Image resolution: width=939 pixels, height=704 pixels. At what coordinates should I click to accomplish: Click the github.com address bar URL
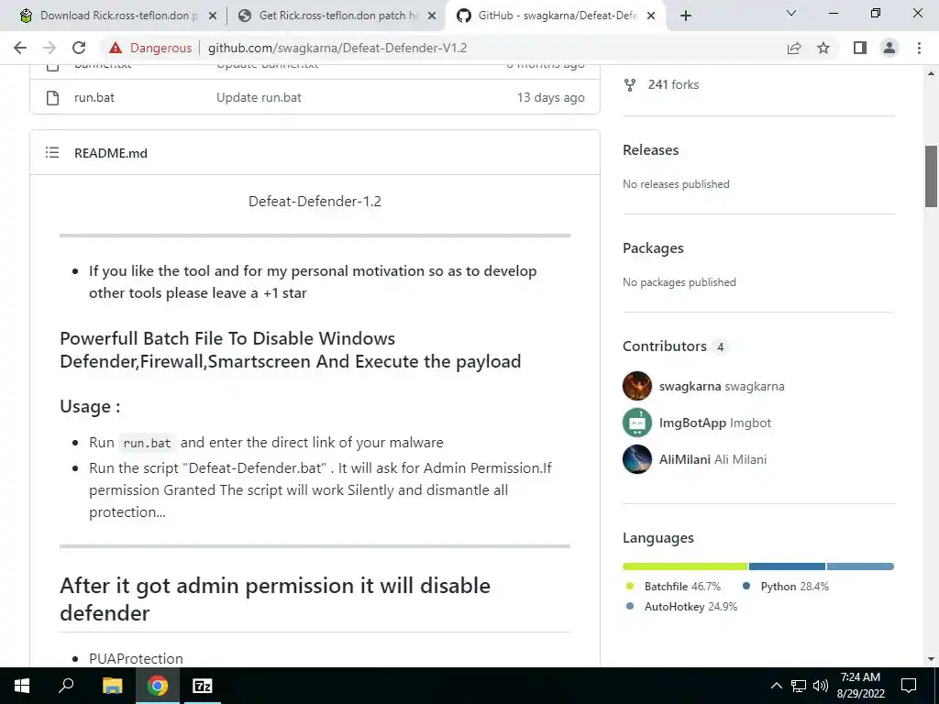click(x=337, y=48)
